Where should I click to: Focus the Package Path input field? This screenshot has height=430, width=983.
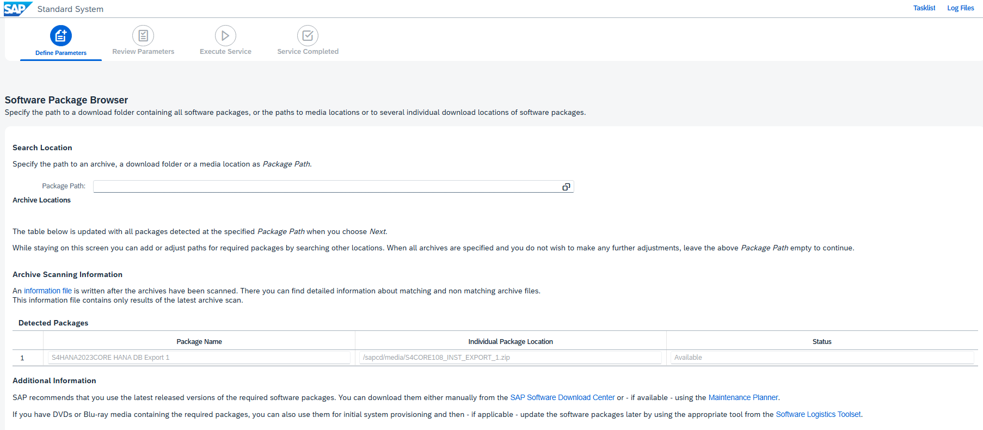point(333,187)
